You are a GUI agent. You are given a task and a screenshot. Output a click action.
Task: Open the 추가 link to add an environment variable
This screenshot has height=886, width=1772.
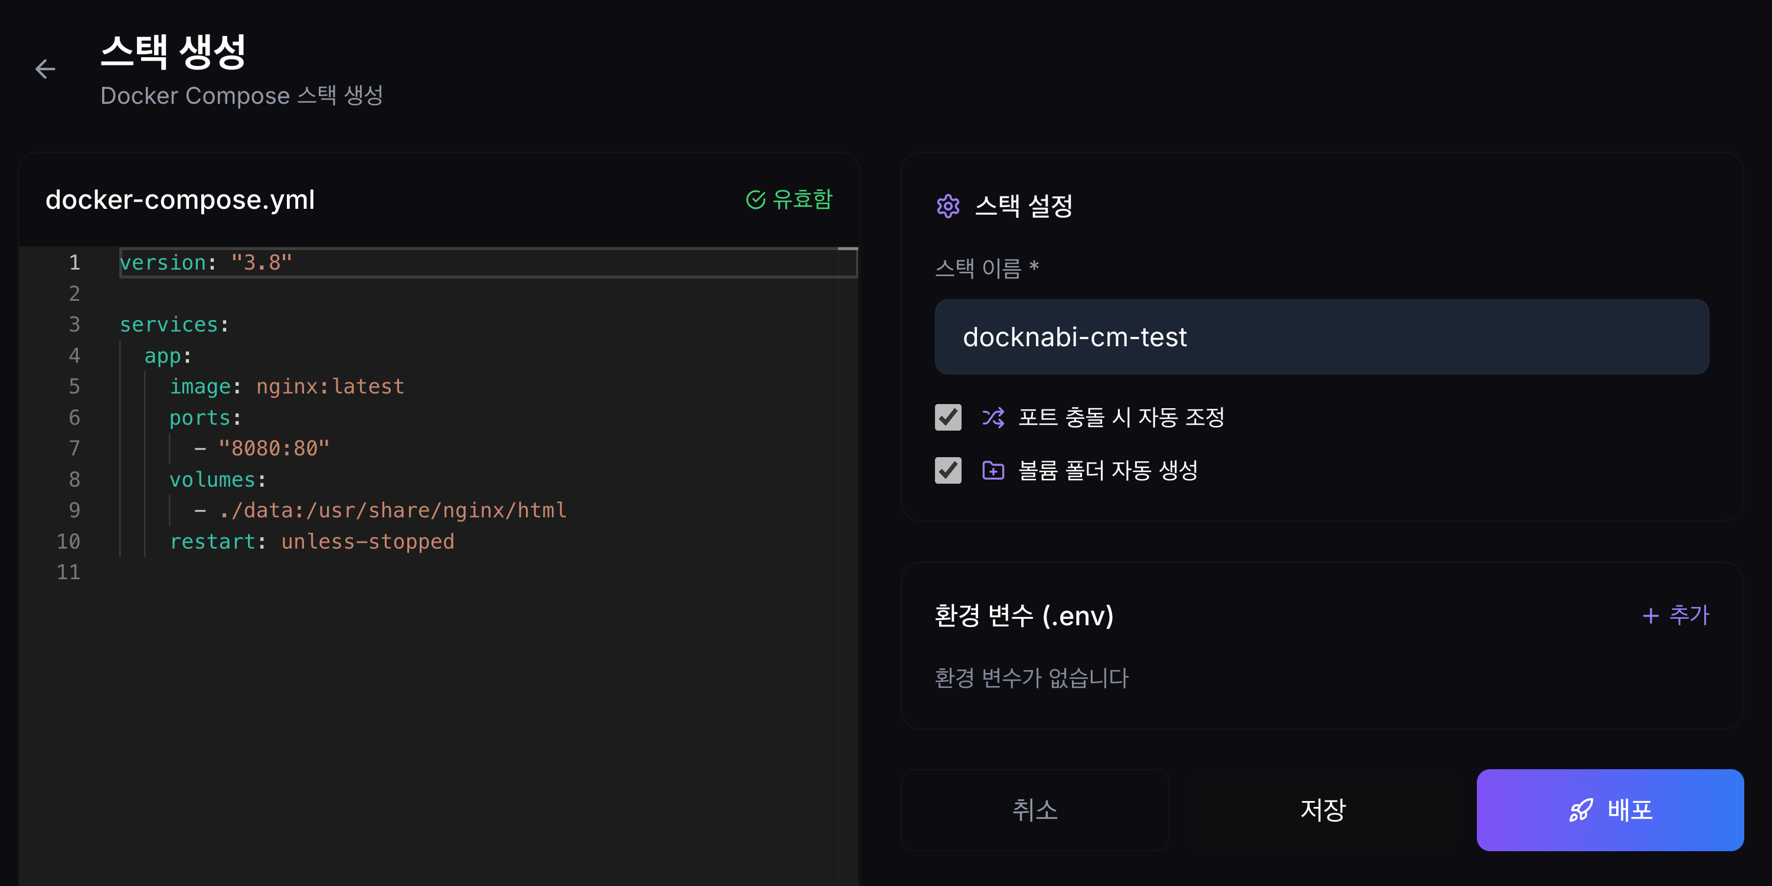(1676, 616)
